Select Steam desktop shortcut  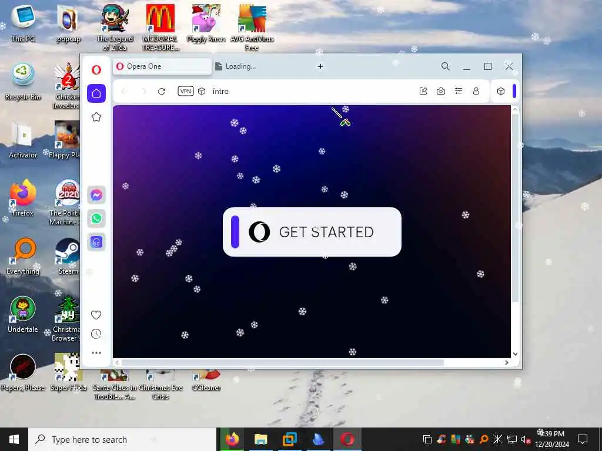[68, 256]
